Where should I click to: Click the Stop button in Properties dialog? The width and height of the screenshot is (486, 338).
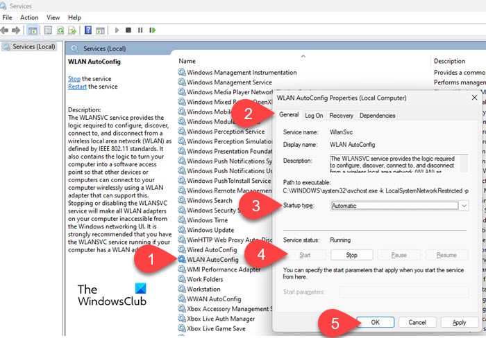pyautogui.click(x=351, y=255)
